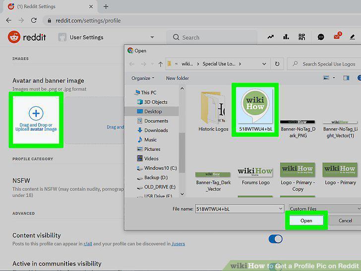Select the 518WTWU4+bL image file
The height and width of the screenshot is (271, 361).
click(255, 110)
